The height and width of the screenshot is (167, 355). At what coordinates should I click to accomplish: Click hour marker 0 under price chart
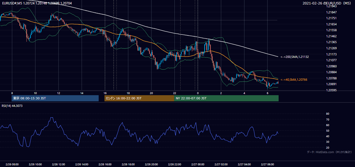[198, 93]
